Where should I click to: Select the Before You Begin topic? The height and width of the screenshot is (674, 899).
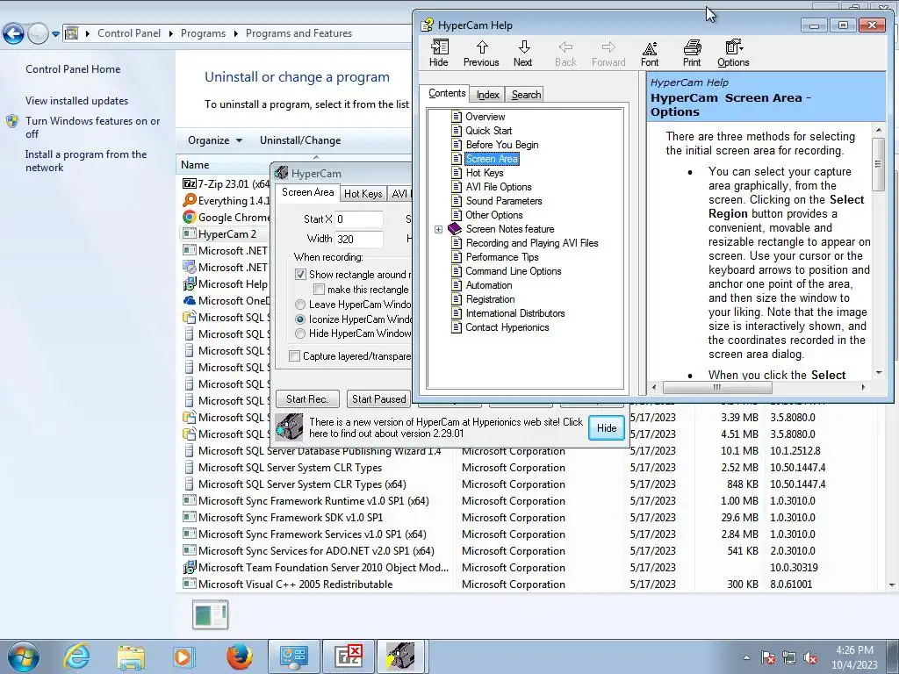501,145
